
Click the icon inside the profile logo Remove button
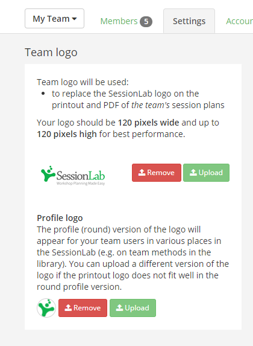[x=68, y=307]
